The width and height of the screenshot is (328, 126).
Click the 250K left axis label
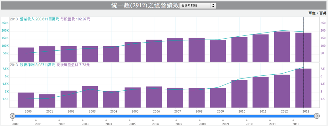pyautogui.click(x=5, y=23)
